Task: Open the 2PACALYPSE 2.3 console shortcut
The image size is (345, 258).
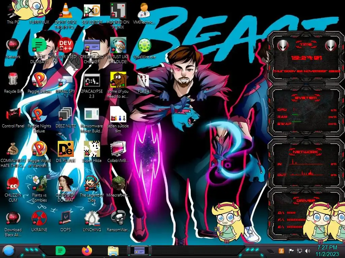Action: [x=92, y=80]
